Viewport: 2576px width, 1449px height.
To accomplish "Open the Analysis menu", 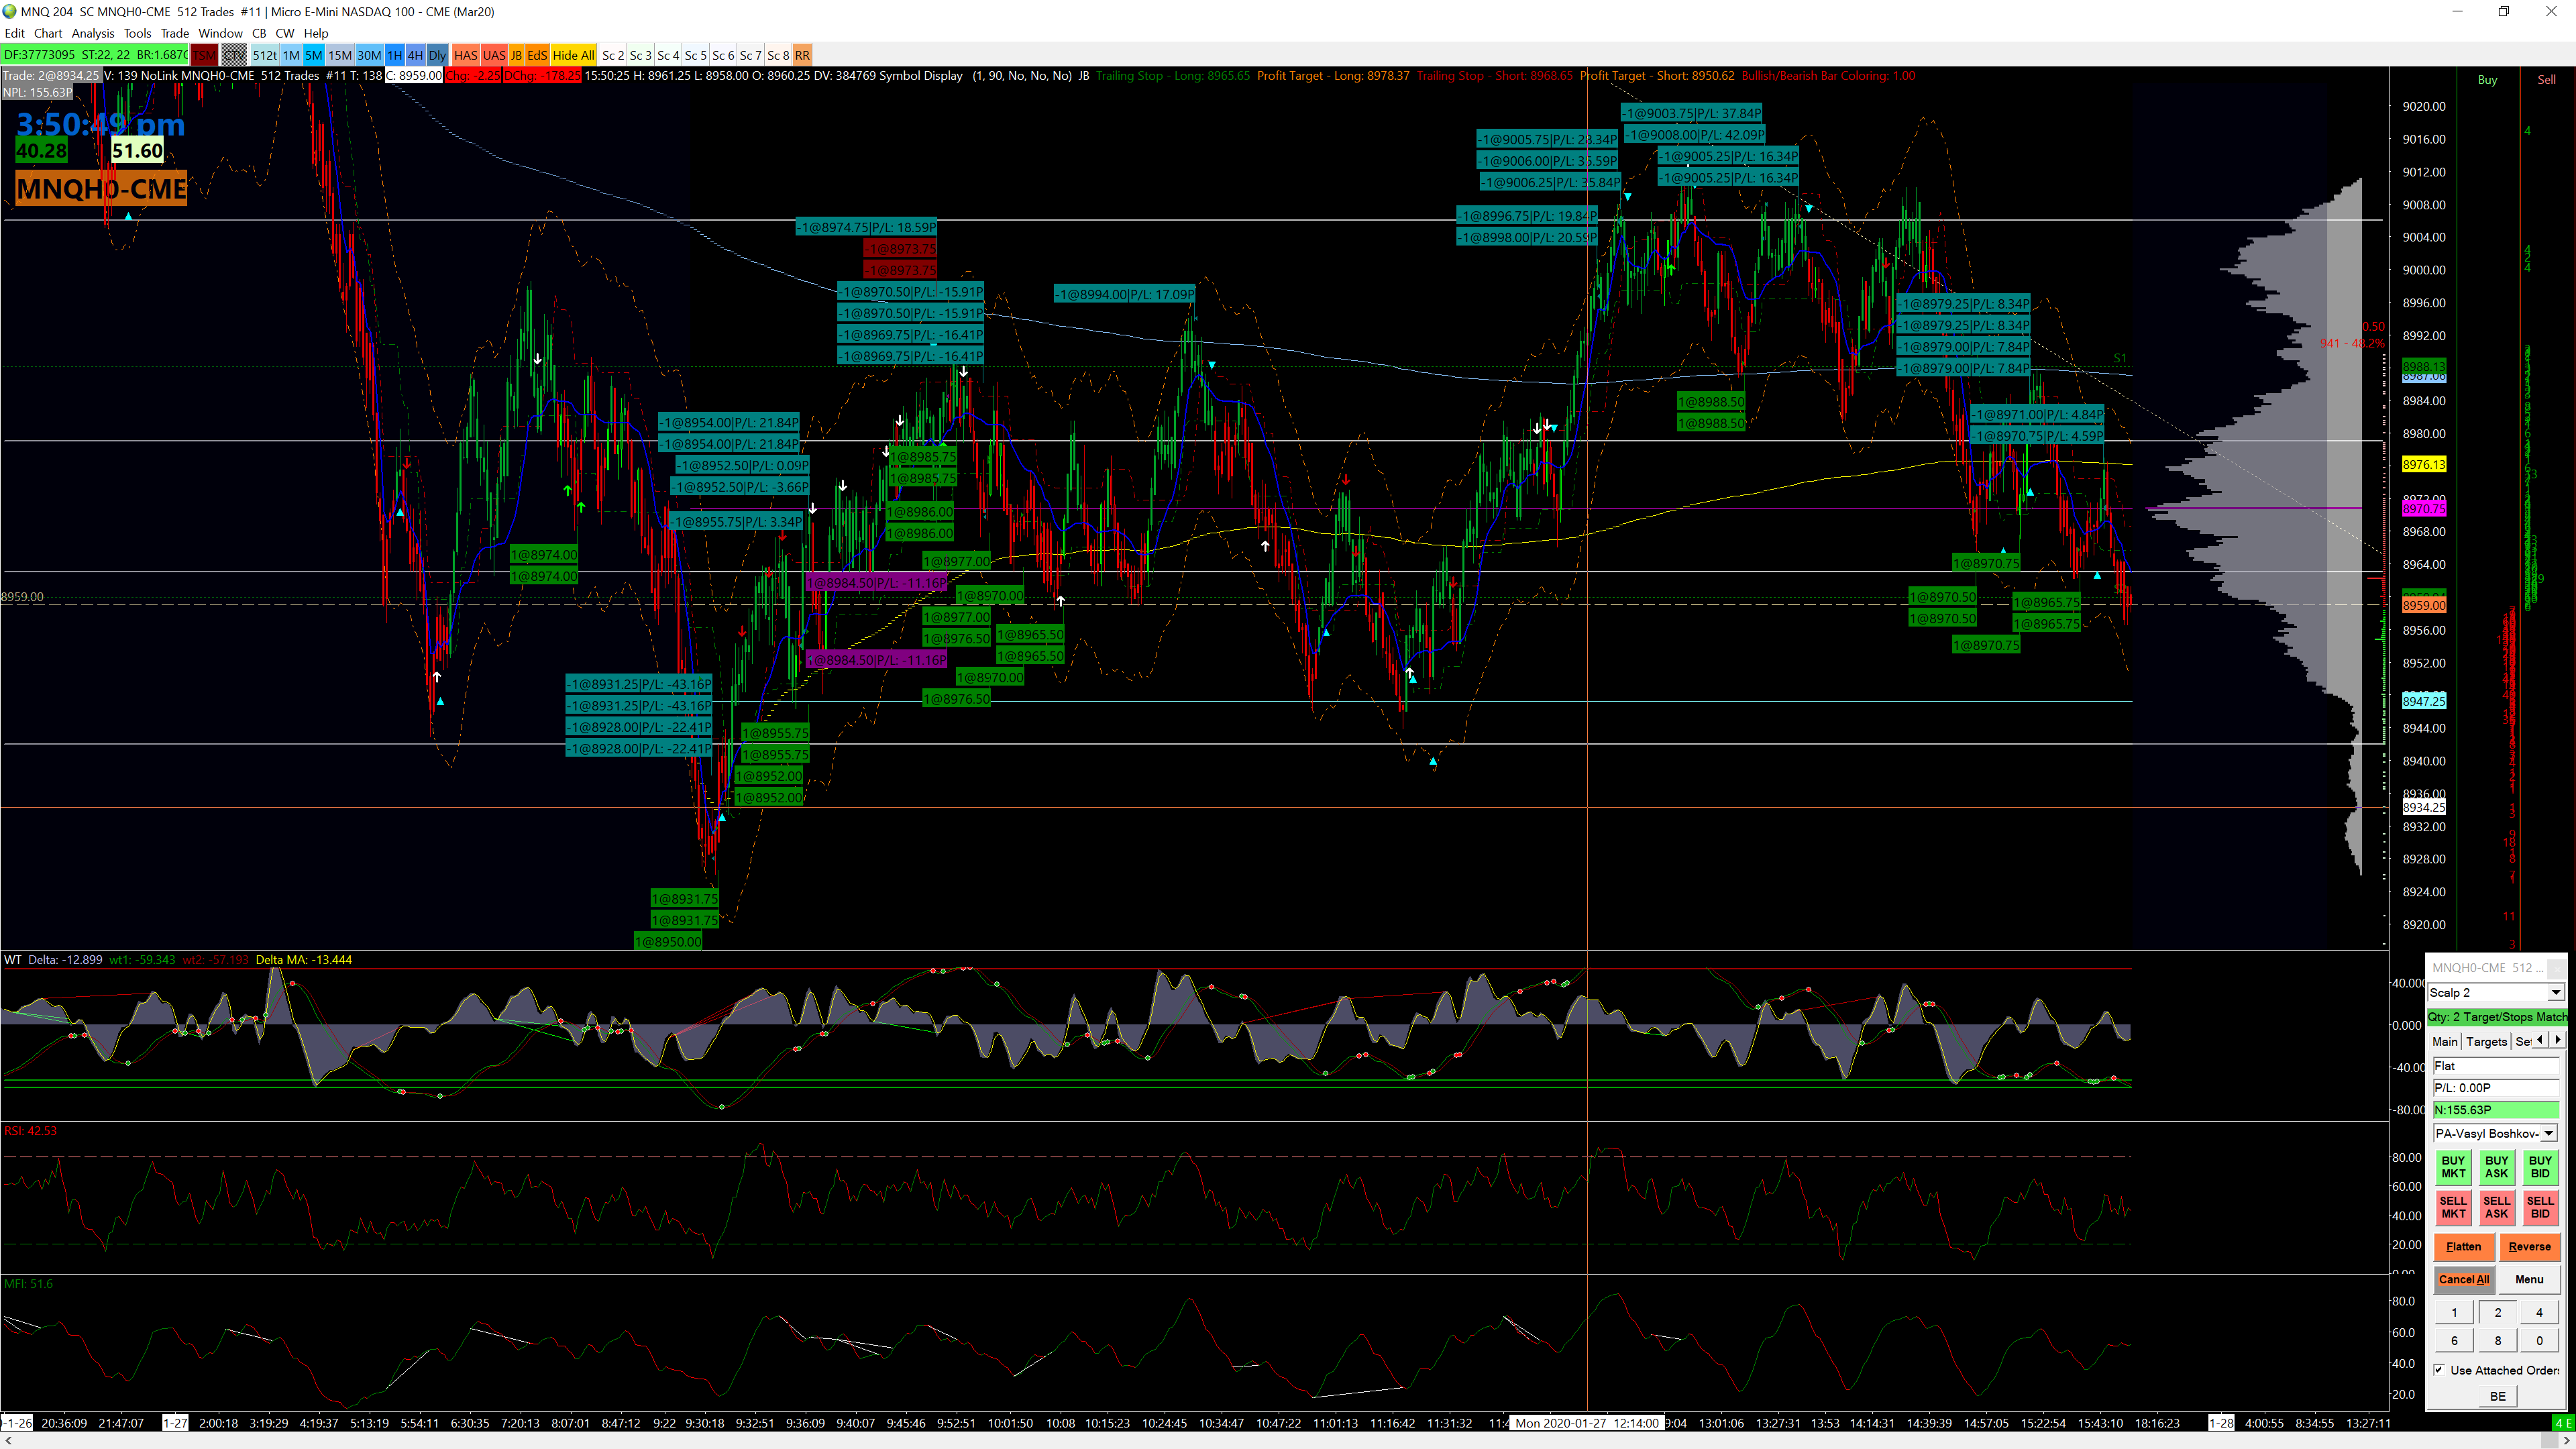I will pyautogui.click(x=93, y=33).
